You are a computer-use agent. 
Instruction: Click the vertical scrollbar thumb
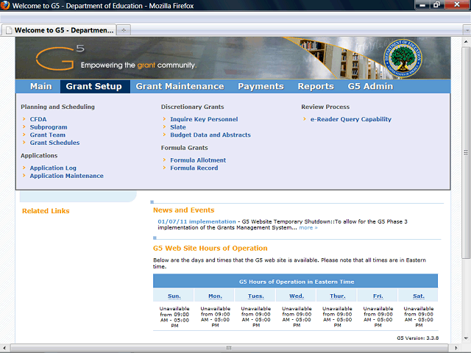point(466,153)
